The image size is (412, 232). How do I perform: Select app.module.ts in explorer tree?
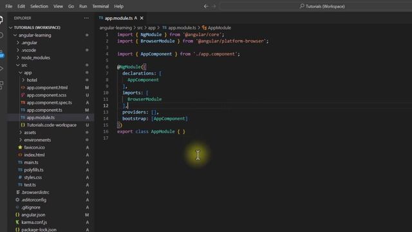41,117
